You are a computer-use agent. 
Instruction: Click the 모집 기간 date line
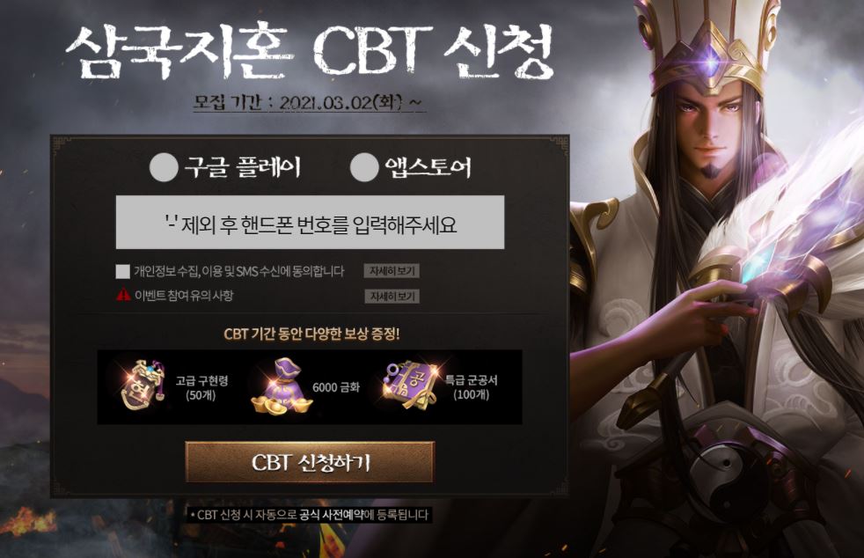[309, 103]
